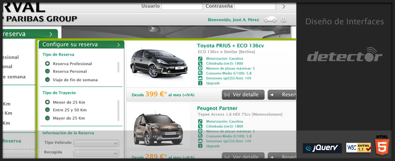
Task: Click the Toyota Prius car thumbnail
Action: coord(159,63)
